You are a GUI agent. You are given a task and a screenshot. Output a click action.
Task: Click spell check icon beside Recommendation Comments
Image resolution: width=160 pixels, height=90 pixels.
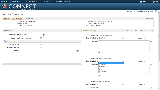[78, 51]
